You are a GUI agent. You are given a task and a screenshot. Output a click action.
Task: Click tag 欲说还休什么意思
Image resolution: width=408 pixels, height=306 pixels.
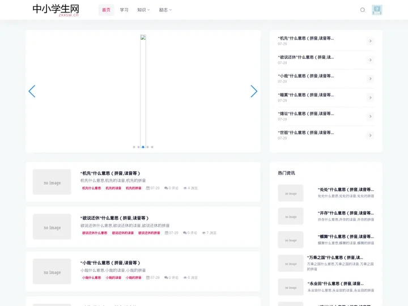tap(95, 233)
